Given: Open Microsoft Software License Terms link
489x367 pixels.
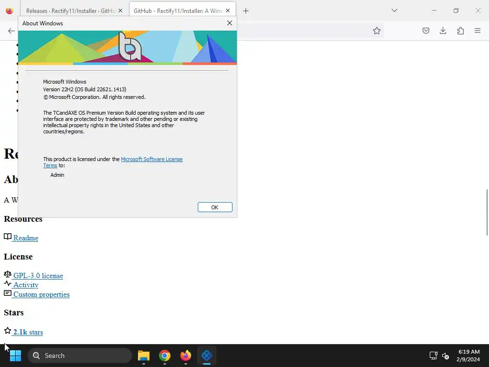Looking at the screenshot, I should pos(151,159).
